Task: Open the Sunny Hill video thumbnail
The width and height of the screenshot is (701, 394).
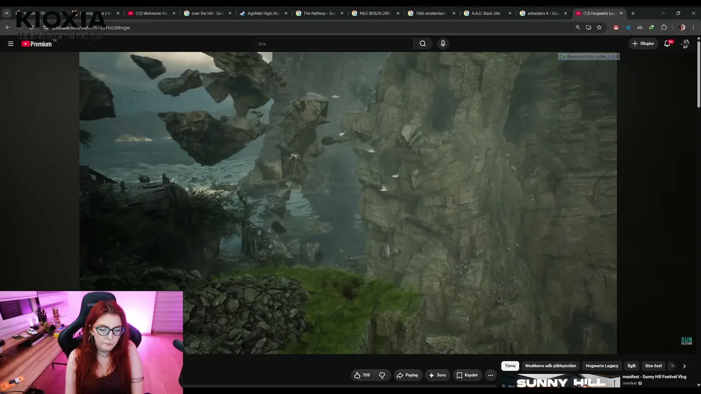Action: click(x=561, y=382)
